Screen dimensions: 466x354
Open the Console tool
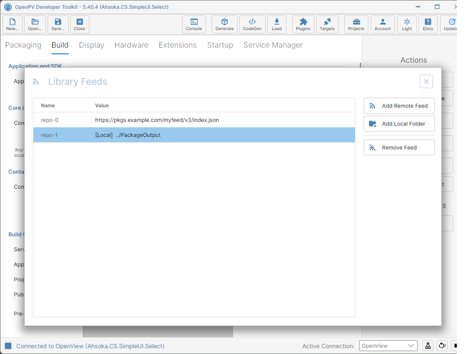[194, 24]
